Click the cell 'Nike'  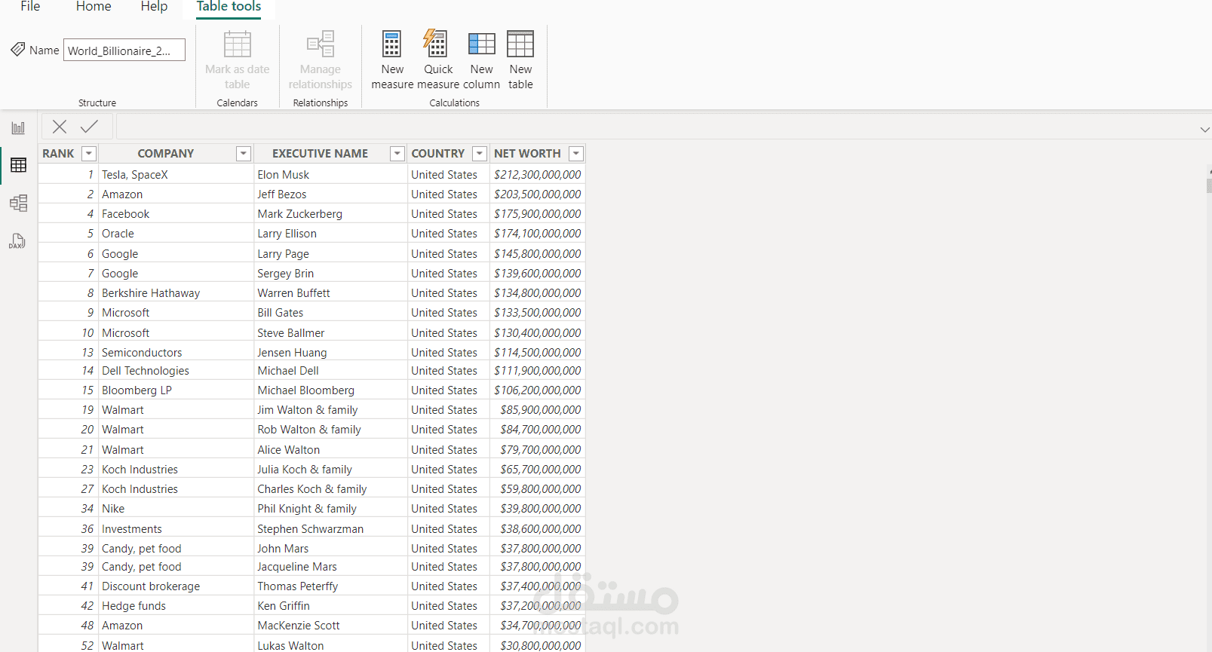[x=176, y=509]
